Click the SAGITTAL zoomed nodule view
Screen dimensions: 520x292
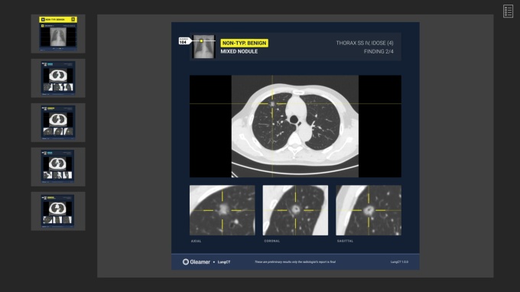[369, 210]
